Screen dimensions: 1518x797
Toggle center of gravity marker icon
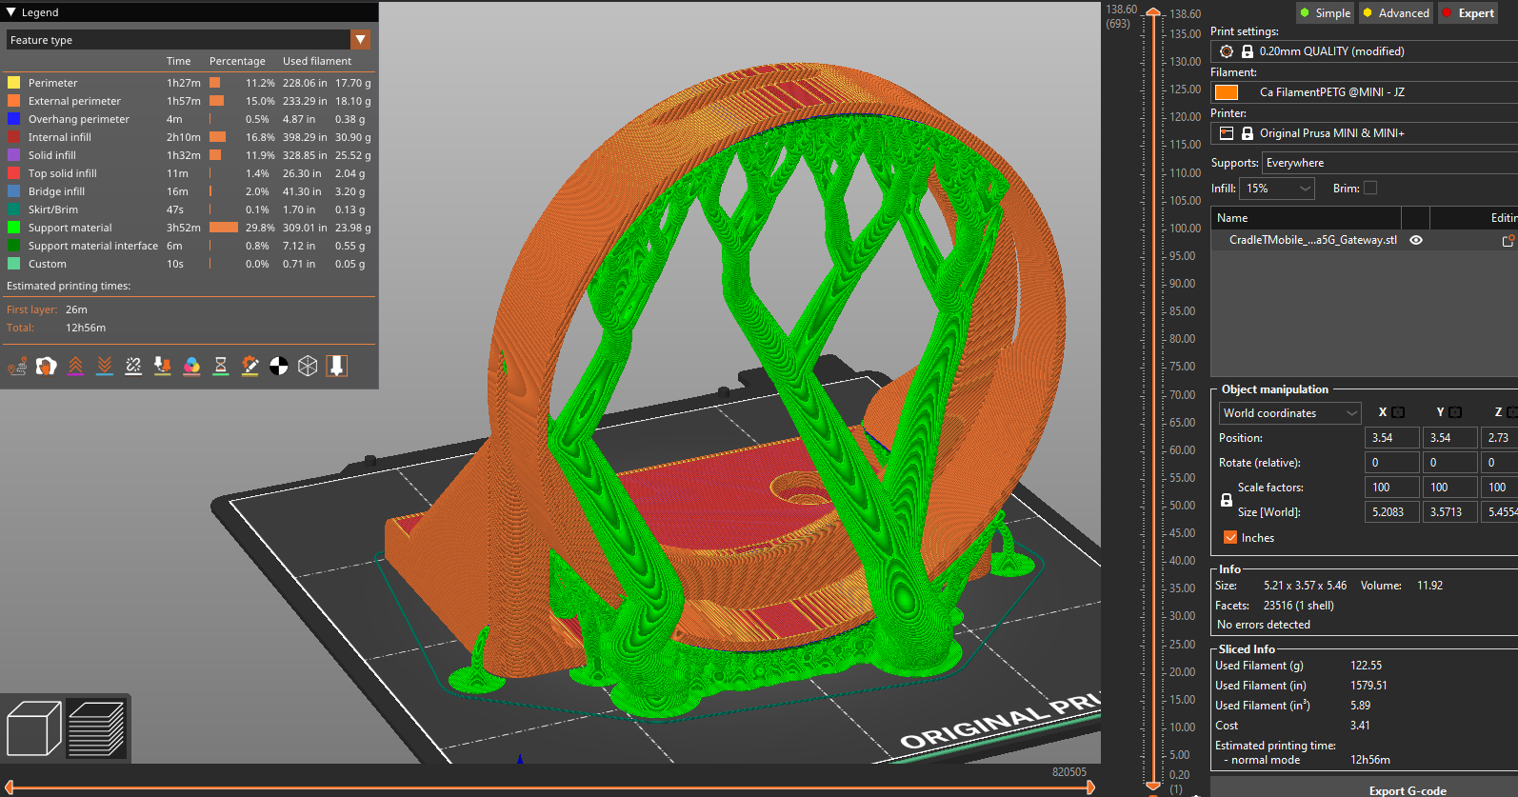279,367
